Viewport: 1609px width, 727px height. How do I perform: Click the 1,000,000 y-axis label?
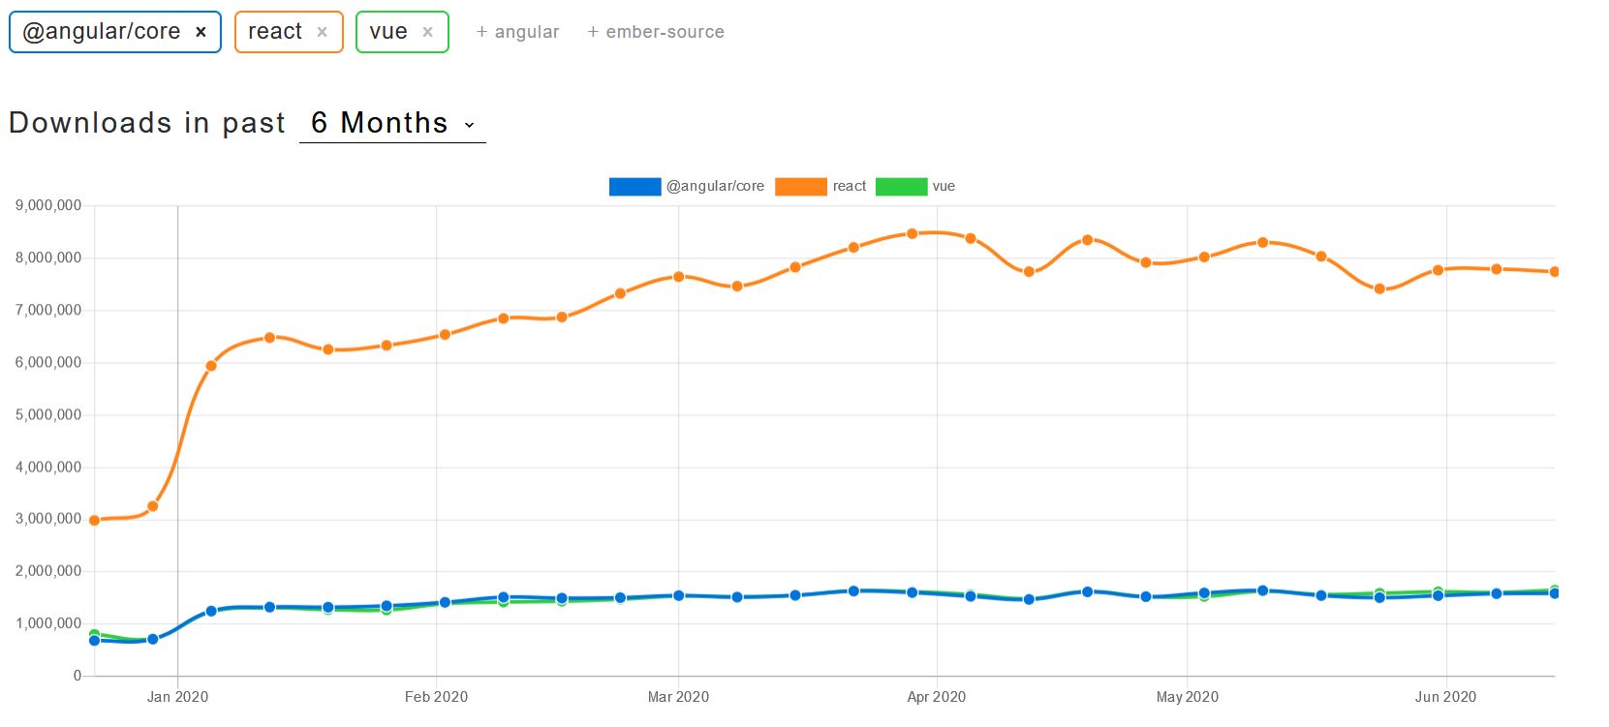click(48, 623)
